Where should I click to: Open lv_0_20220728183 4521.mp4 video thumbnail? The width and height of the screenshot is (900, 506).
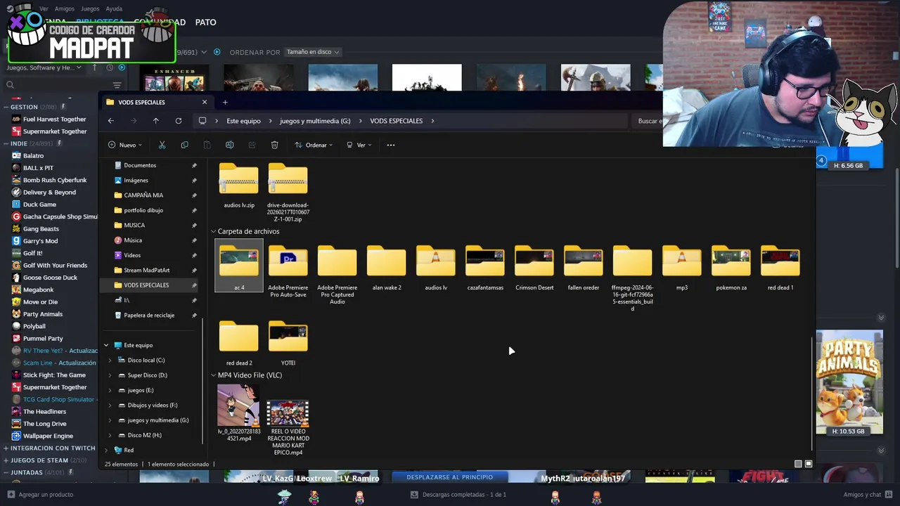tap(239, 413)
